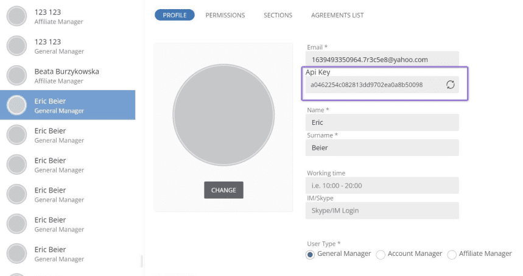Focus the Email input field
523x276 pixels.
click(382, 60)
